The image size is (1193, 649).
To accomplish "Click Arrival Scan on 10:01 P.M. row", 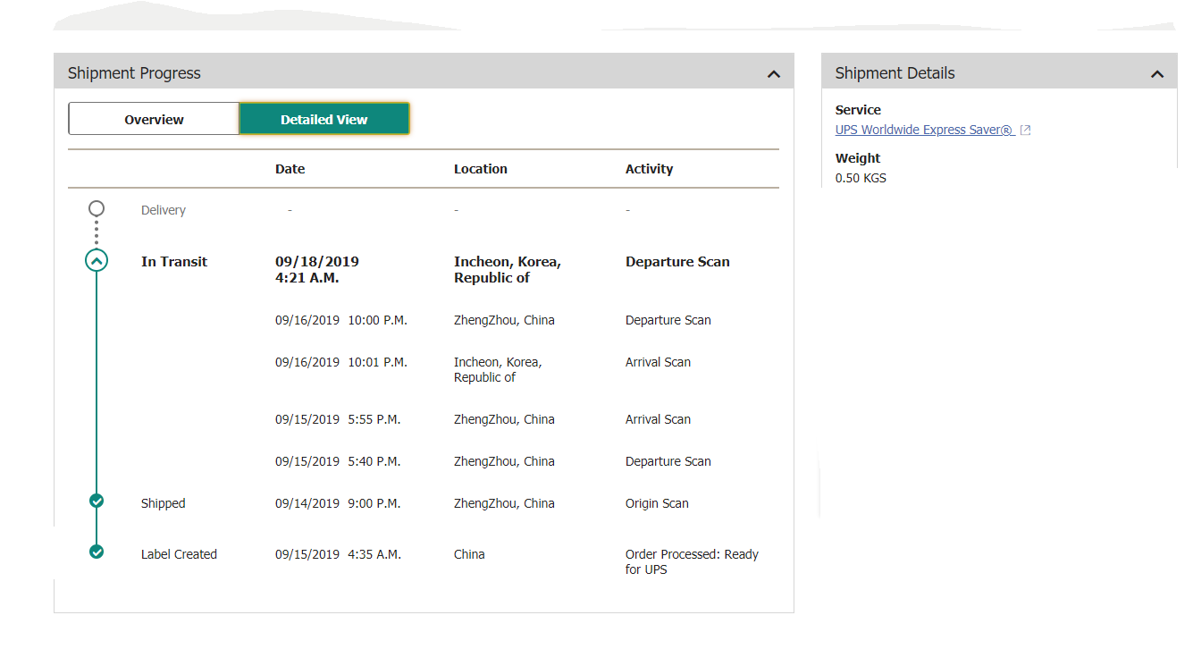I will (658, 362).
